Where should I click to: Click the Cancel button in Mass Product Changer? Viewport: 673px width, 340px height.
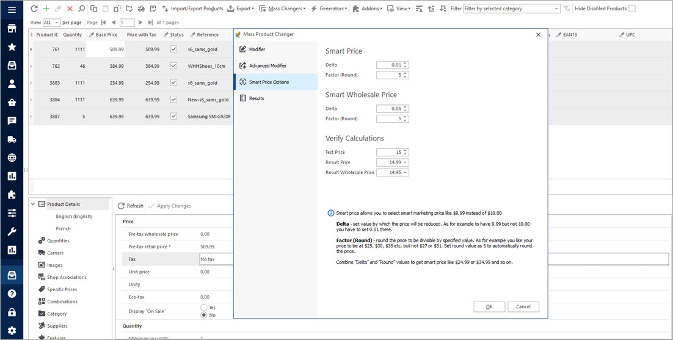[523, 307]
